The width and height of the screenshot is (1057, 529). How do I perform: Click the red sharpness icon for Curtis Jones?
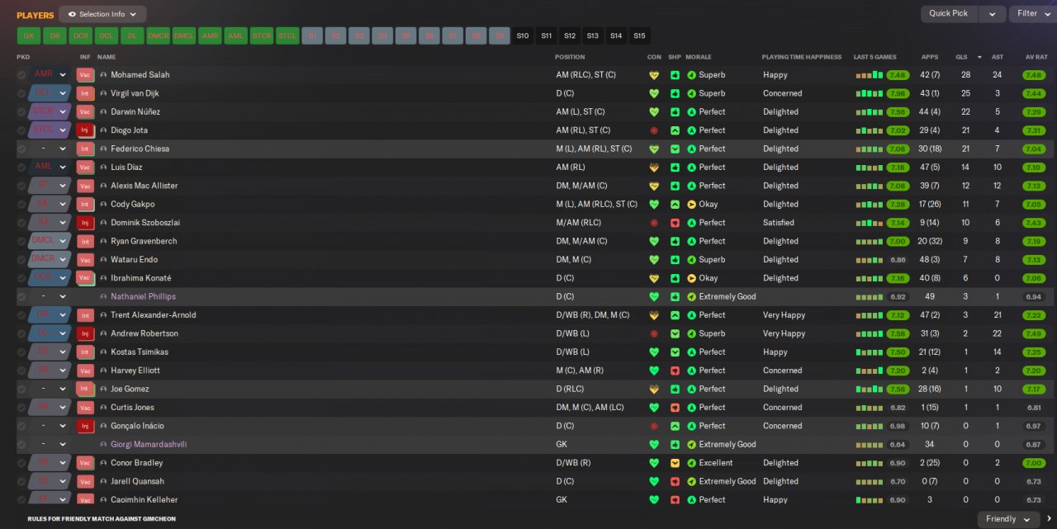pyautogui.click(x=675, y=408)
